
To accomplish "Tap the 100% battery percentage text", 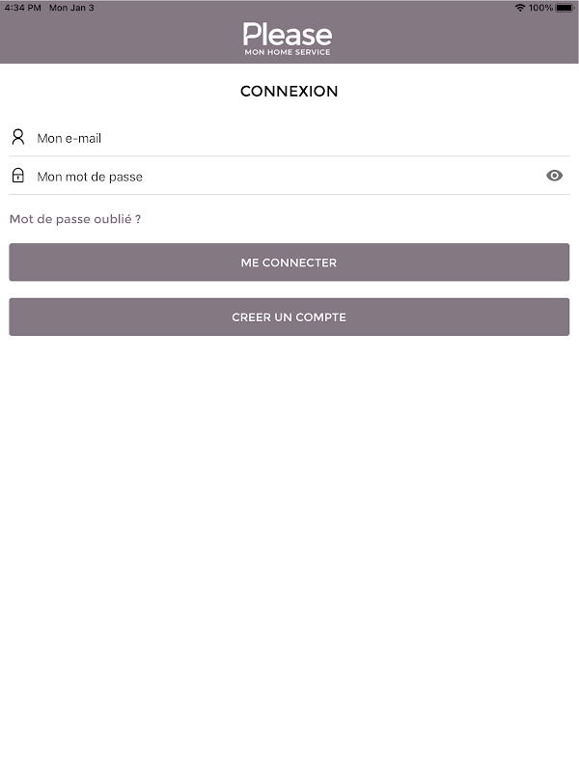I will point(540,8).
